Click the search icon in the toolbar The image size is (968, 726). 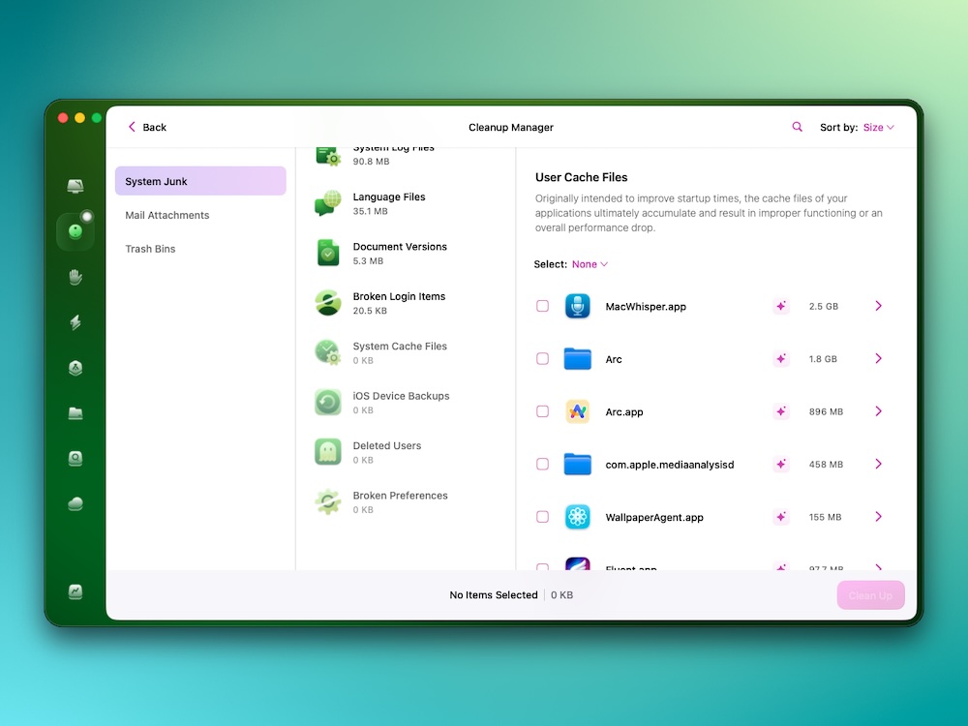pyautogui.click(x=796, y=127)
